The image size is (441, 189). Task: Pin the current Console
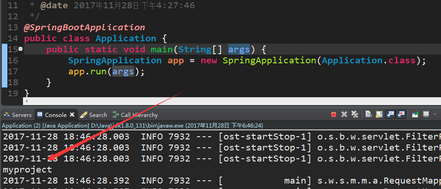click(x=415, y=114)
